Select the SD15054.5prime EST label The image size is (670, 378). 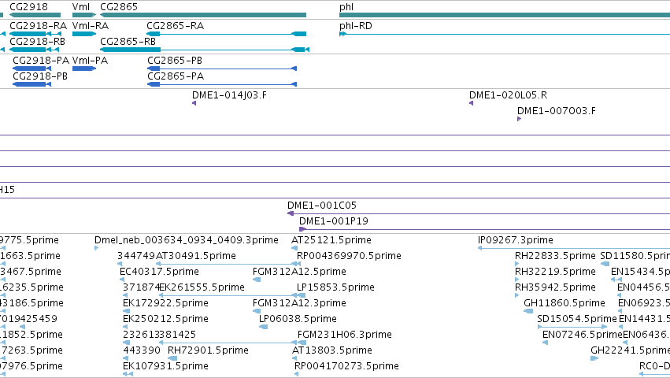[x=577, y=319]
